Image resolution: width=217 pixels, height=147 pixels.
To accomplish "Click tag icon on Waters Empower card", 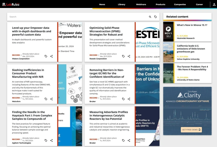I will pyautogui.click(x=46, y=56).
